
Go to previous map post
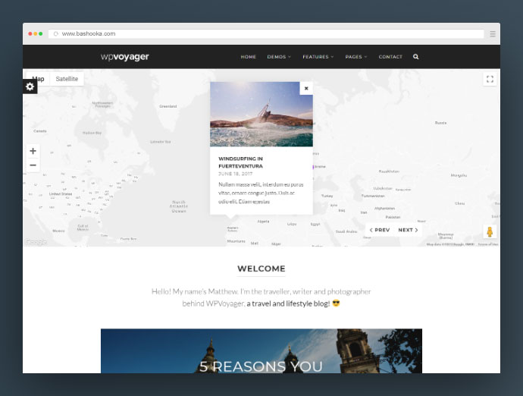(x=380, y=230)
